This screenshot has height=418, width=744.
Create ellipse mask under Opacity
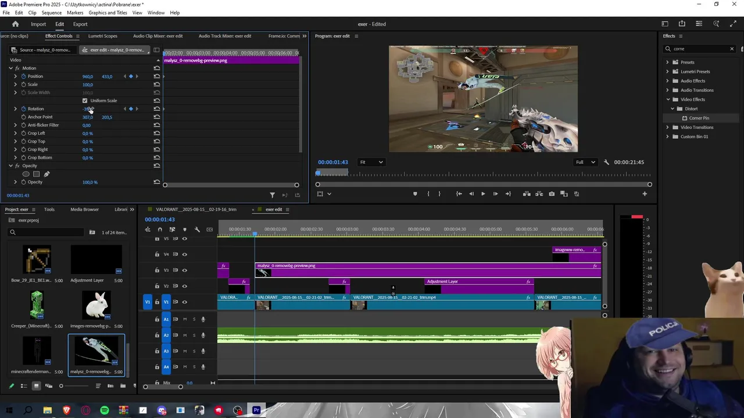[26, 174]
